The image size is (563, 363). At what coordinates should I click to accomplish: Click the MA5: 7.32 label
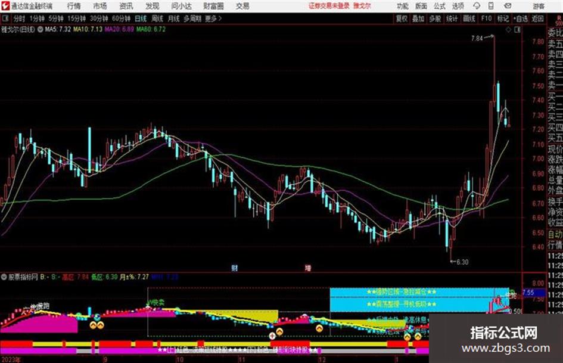tap(58, 29)
